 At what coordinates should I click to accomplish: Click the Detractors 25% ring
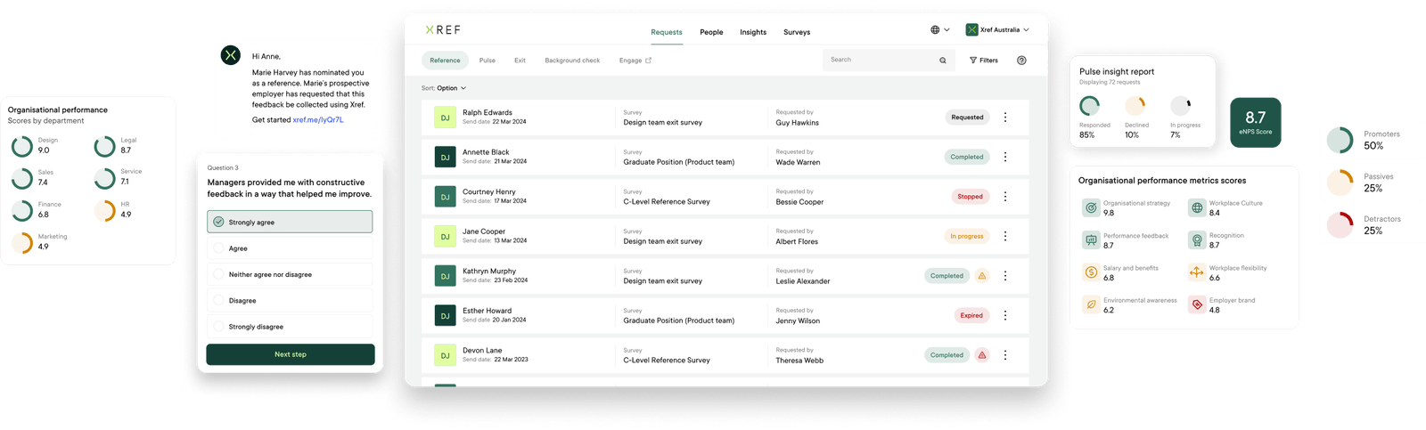click(1340, 224)
